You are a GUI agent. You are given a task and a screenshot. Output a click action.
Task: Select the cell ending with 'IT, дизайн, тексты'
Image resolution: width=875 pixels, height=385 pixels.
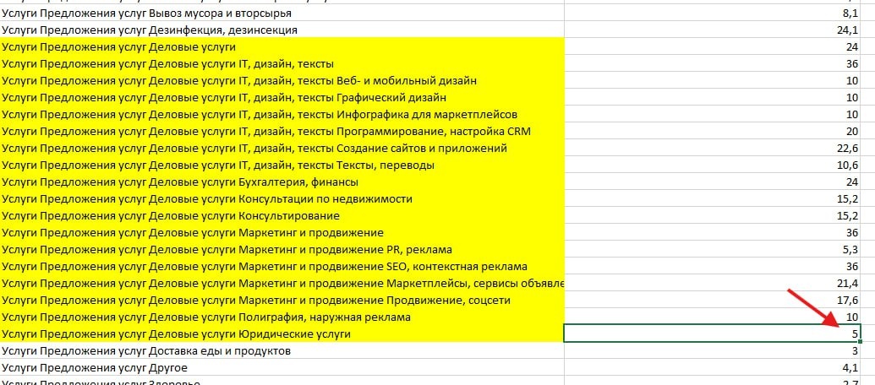[282, 63]
